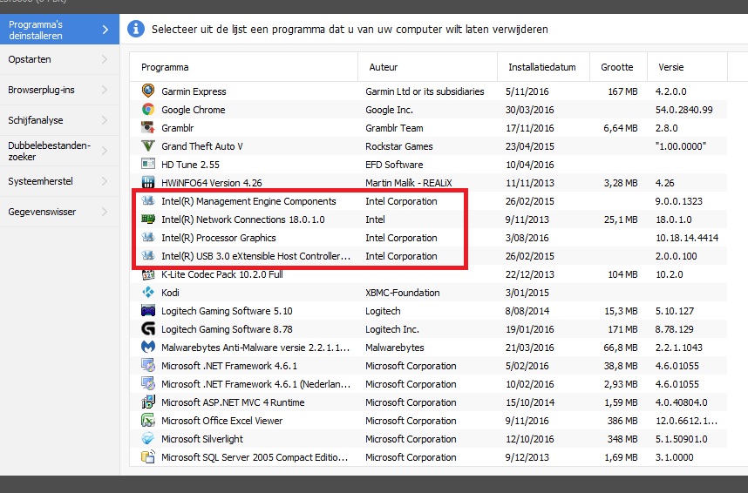Image resolution: width=748 pixels, height=493 pixels.
Task: Expand the Opstarten sidebar chevron
Action: point(105,60)
